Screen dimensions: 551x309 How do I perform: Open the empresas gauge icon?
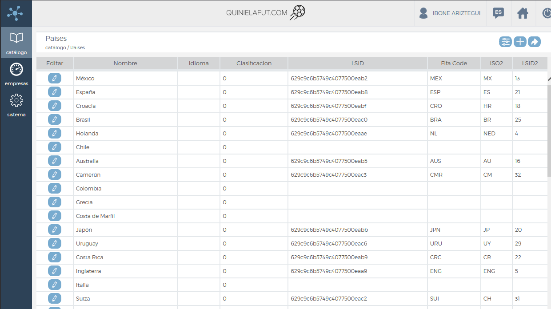coord(16,74)
